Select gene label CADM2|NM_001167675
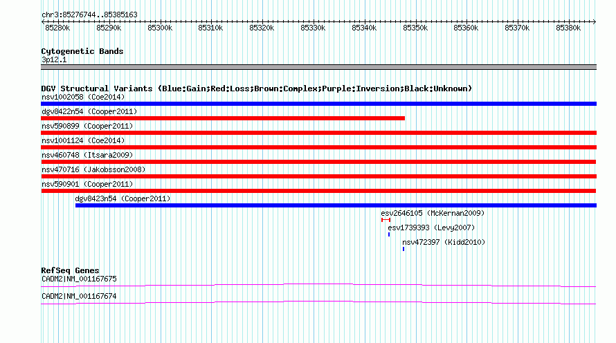This screenshot has width=616, height=343. (79, 279)
